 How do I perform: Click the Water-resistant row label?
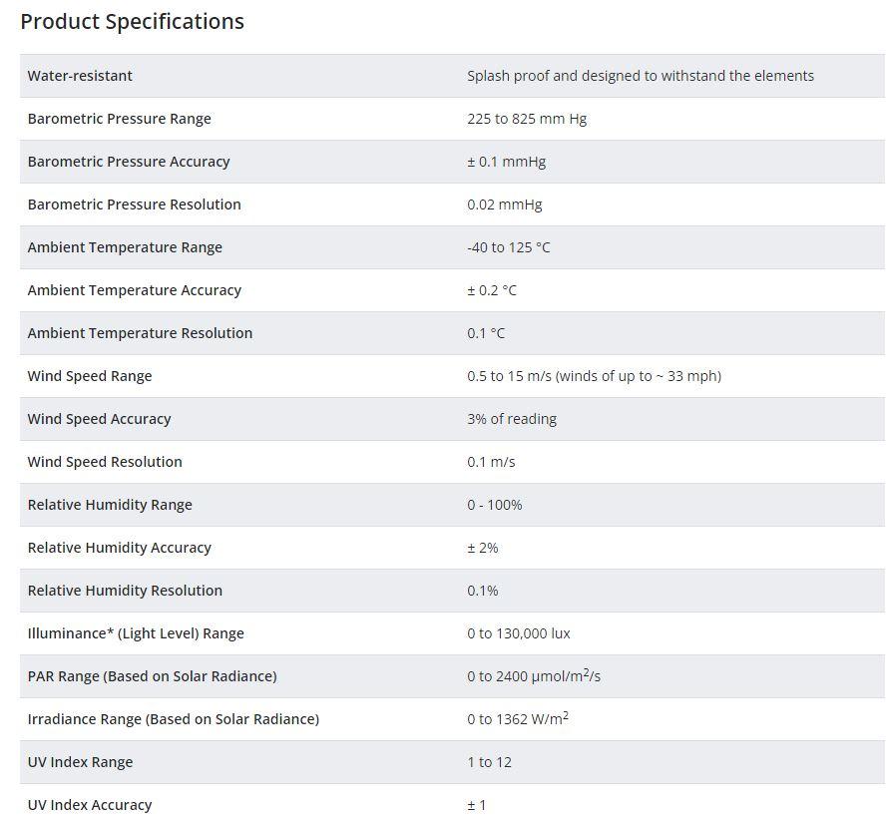pos(80,76)
